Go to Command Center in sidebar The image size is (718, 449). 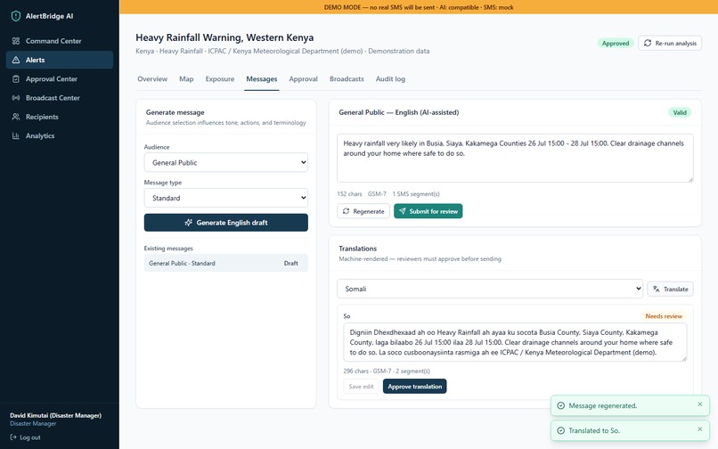60,41
